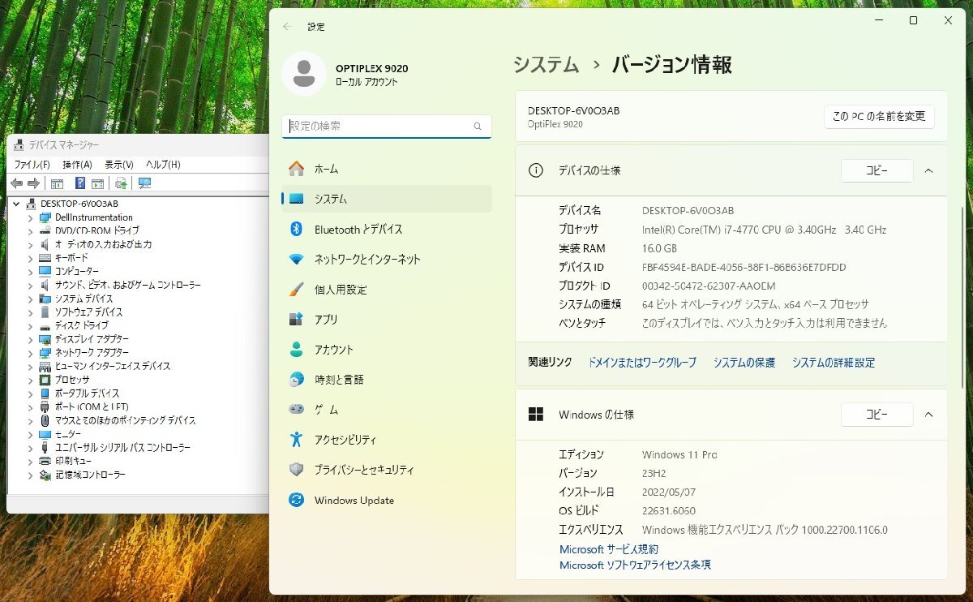This screenshot has height=602, width=973.
Task: Click the scan for hardware changes icon
Action: 145,183
